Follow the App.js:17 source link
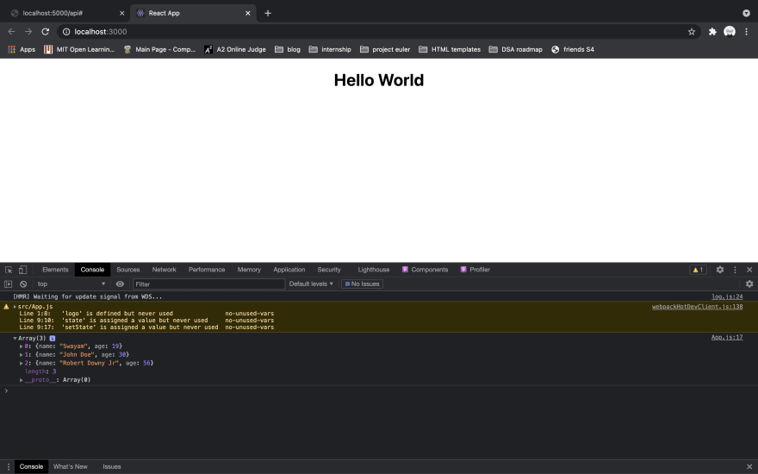 click(727, 338)
